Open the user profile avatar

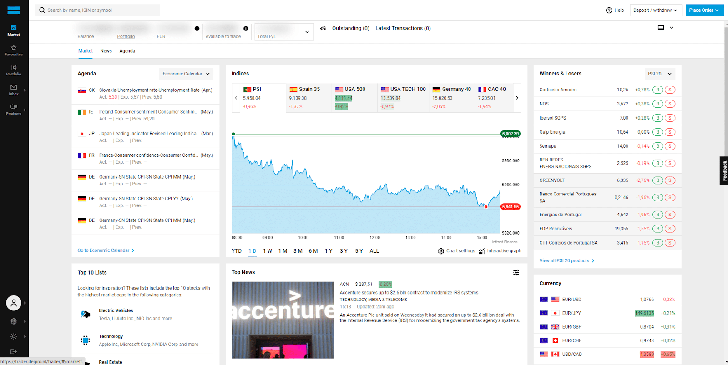click(14, 303)
